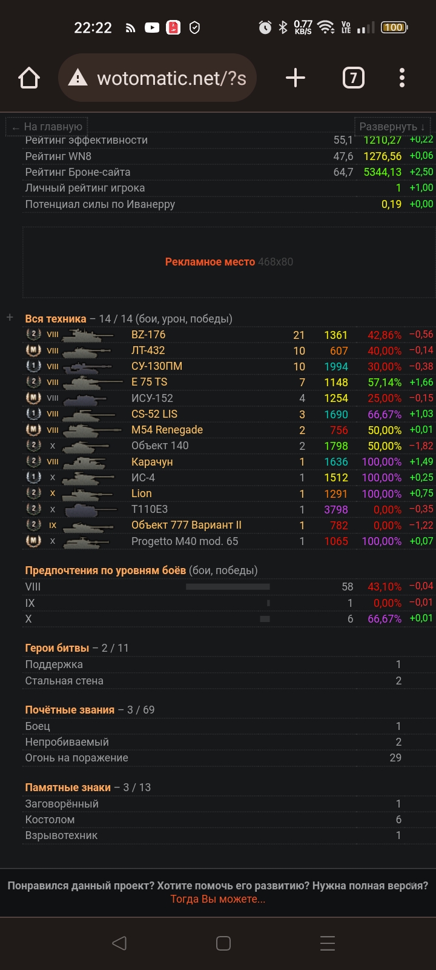Image resolution: width=436 pixels, height=970 pixels.
Task: Tap the browser home icon
Action: [x=29, y=78]
